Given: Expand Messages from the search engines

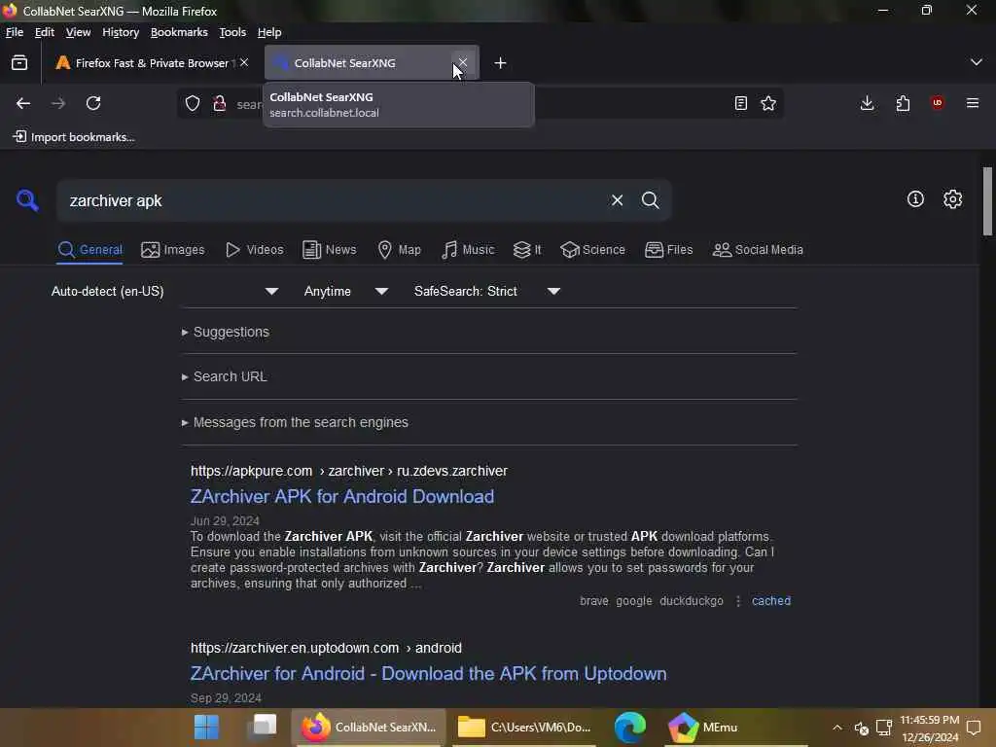Looking at the screenshot, I should click(295, 422).
